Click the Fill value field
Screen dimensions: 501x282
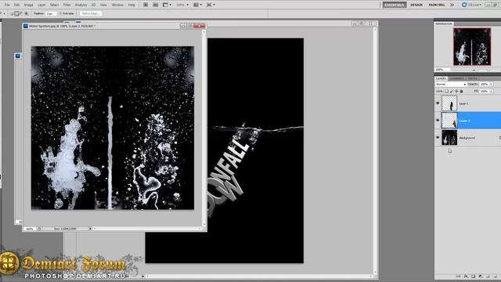pos(485,91)
